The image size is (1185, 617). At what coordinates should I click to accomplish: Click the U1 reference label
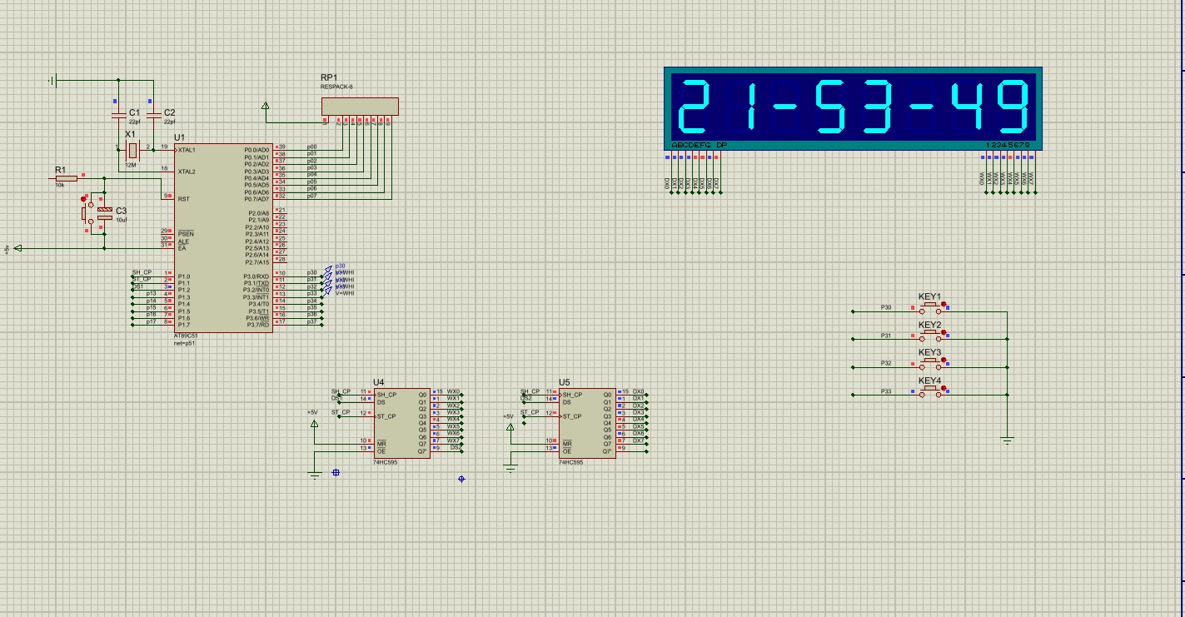click(179, 137)
